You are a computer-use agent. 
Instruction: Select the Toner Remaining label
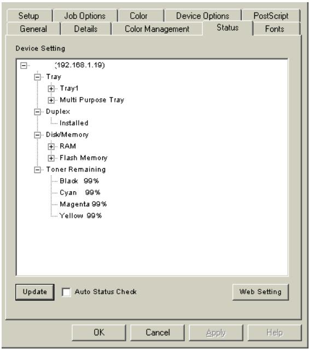76,169
